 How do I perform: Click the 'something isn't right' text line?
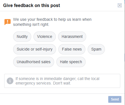click(31, 24)
